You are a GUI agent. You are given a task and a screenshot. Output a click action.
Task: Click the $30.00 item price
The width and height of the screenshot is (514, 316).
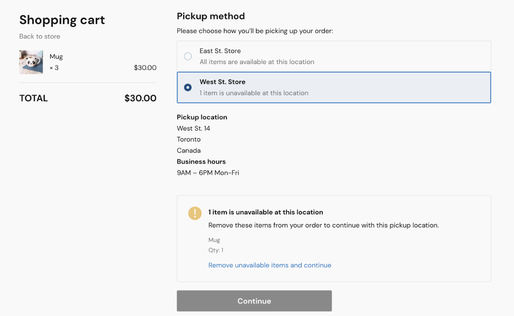point(145,68)
